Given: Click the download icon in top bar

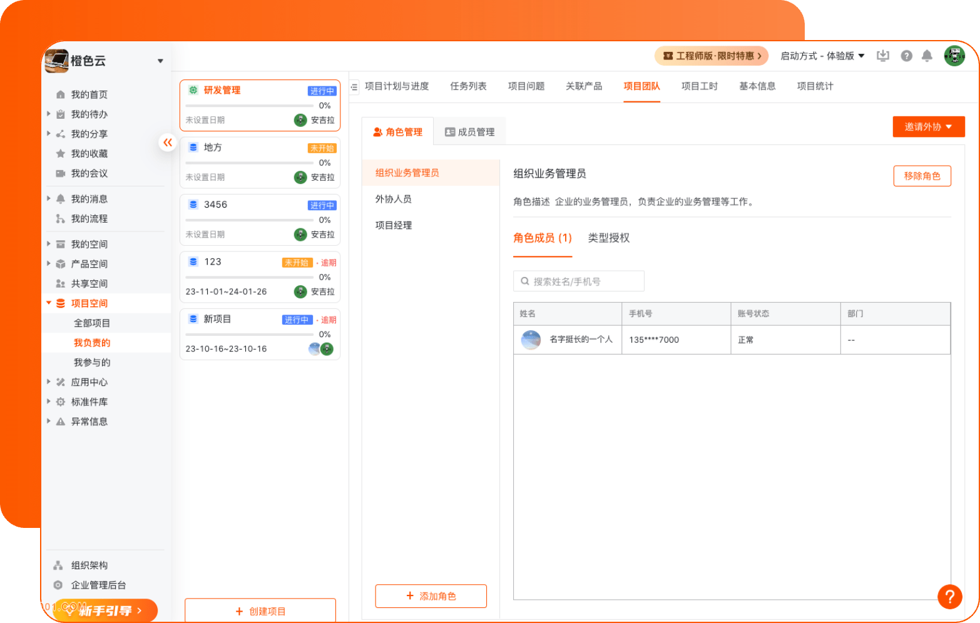Looking at the screenshot, I should pos(883,56).
